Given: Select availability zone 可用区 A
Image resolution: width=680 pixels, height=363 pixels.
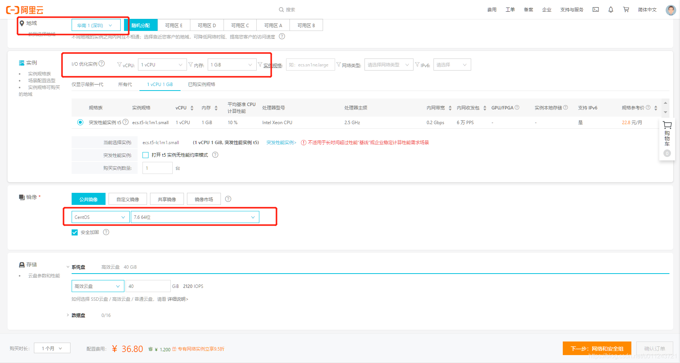Looking at the screenshot, I should (273, 25).
